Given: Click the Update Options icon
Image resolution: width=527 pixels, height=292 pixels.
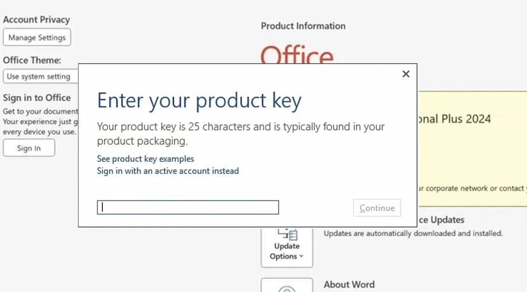Looking at the screenshot, I should coord(287,234).
